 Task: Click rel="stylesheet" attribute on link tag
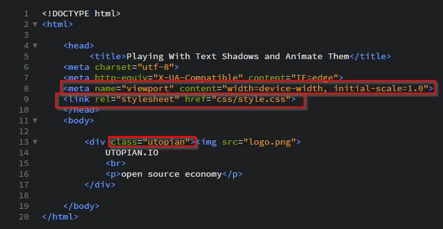click(x=137, y=99)
